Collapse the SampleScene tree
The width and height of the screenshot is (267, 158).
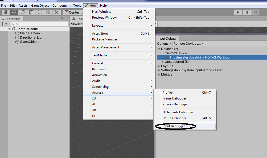point(10,29)
